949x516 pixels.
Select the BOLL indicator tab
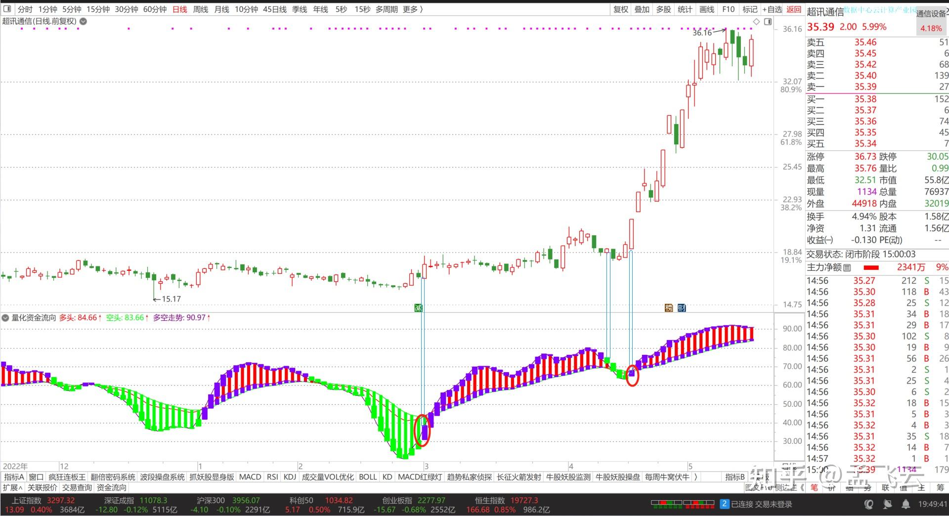pyautogui.click(x=368, y=477)
